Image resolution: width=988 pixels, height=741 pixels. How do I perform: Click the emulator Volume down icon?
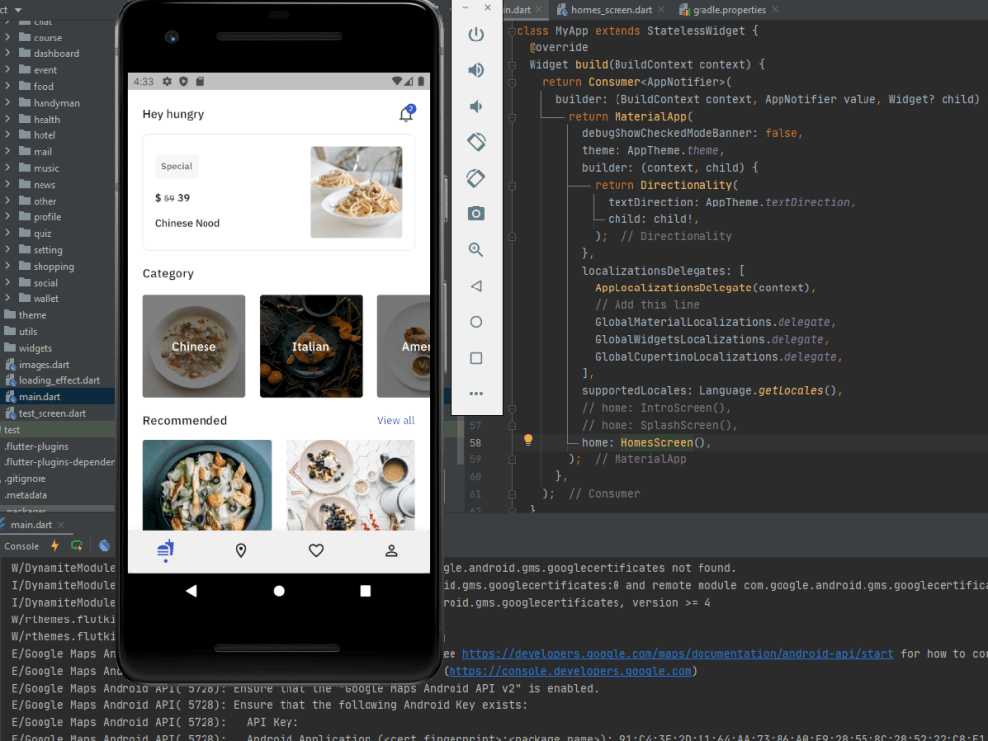pyautogui.click(x=476, y=106)
